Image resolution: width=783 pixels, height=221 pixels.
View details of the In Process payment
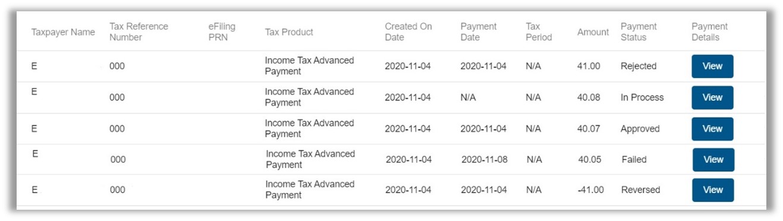[x=712, y=97]
